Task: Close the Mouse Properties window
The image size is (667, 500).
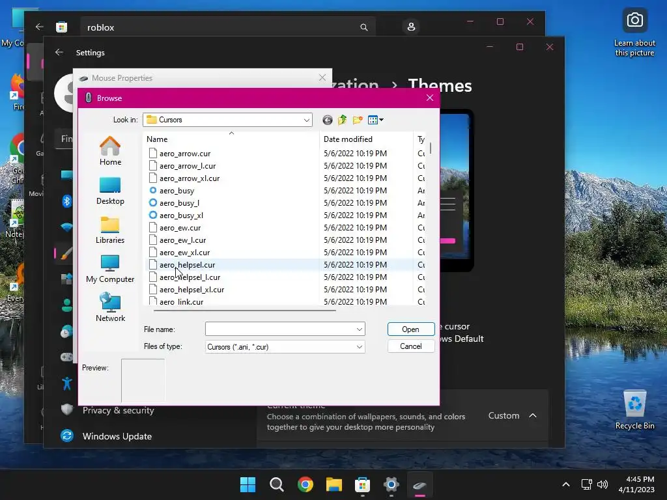Action: [322, 78]
